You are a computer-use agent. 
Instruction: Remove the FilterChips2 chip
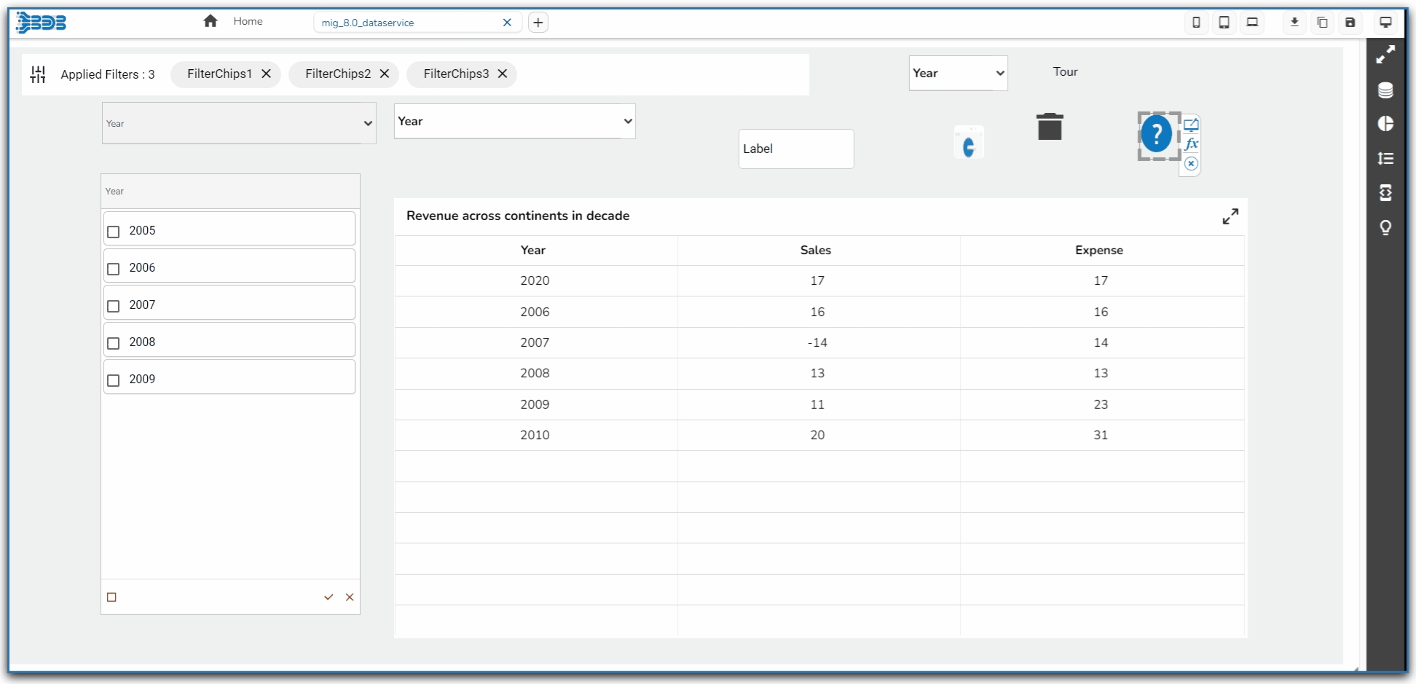385,74
